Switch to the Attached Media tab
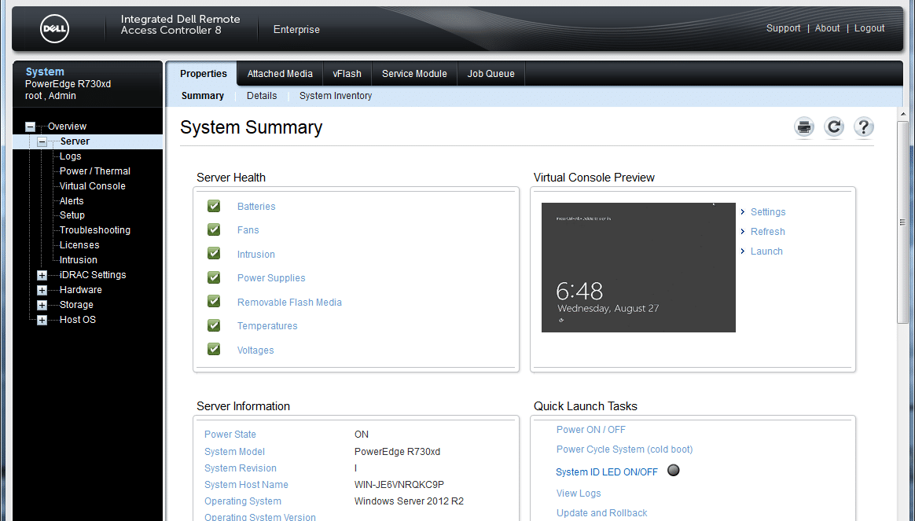 click(280, 74)
